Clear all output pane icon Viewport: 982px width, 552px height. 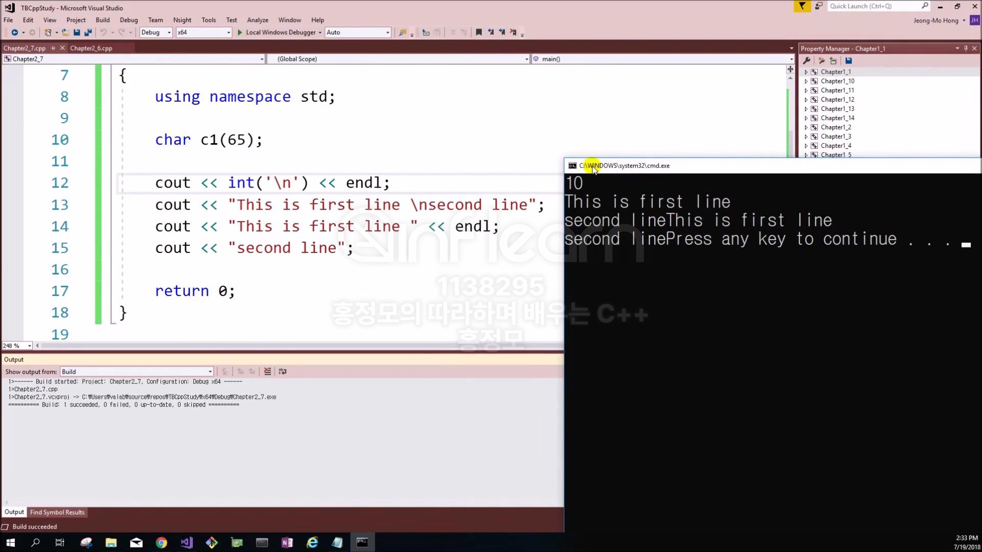point(267,372)
